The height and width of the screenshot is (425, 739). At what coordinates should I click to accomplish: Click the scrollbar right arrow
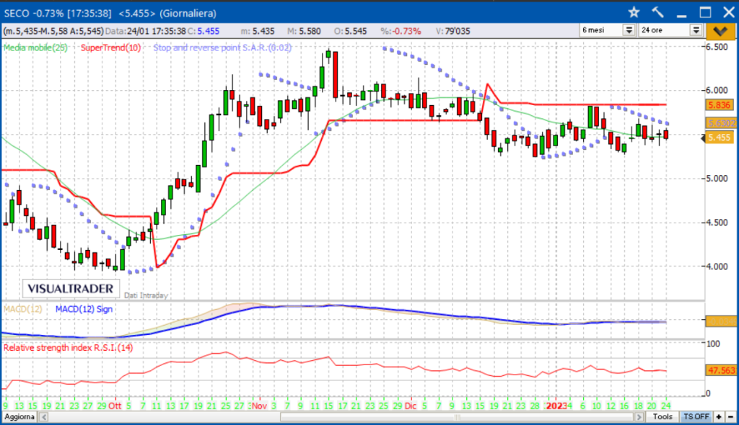coord(639,417)
